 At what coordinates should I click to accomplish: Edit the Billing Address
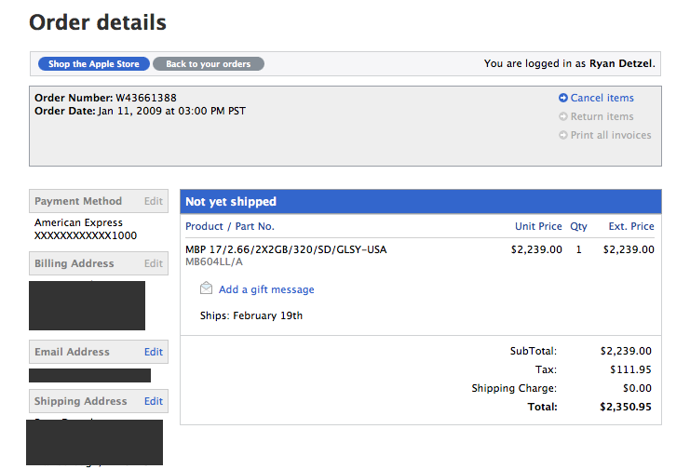(x=153, y=263)
